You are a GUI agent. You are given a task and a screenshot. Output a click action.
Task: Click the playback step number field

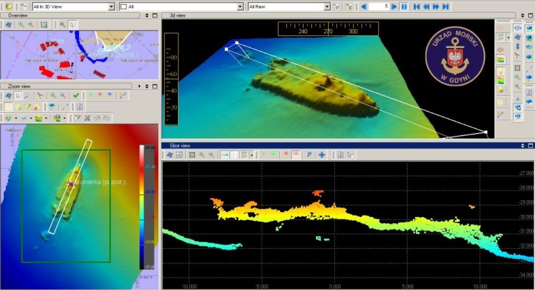point(379,7)
